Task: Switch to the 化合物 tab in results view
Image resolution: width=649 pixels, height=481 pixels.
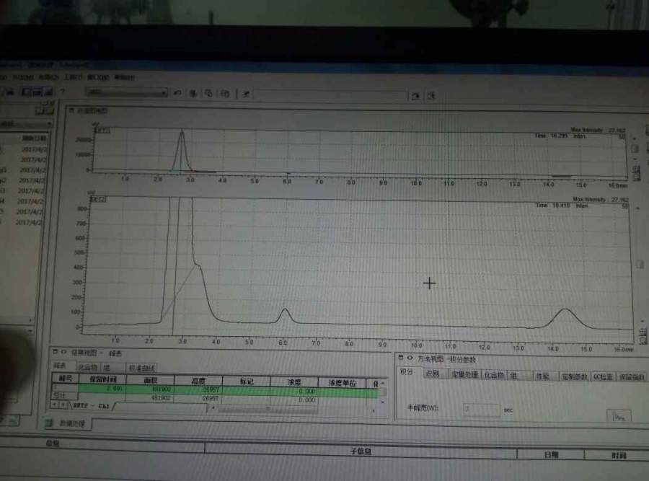Action: point(88,367)
